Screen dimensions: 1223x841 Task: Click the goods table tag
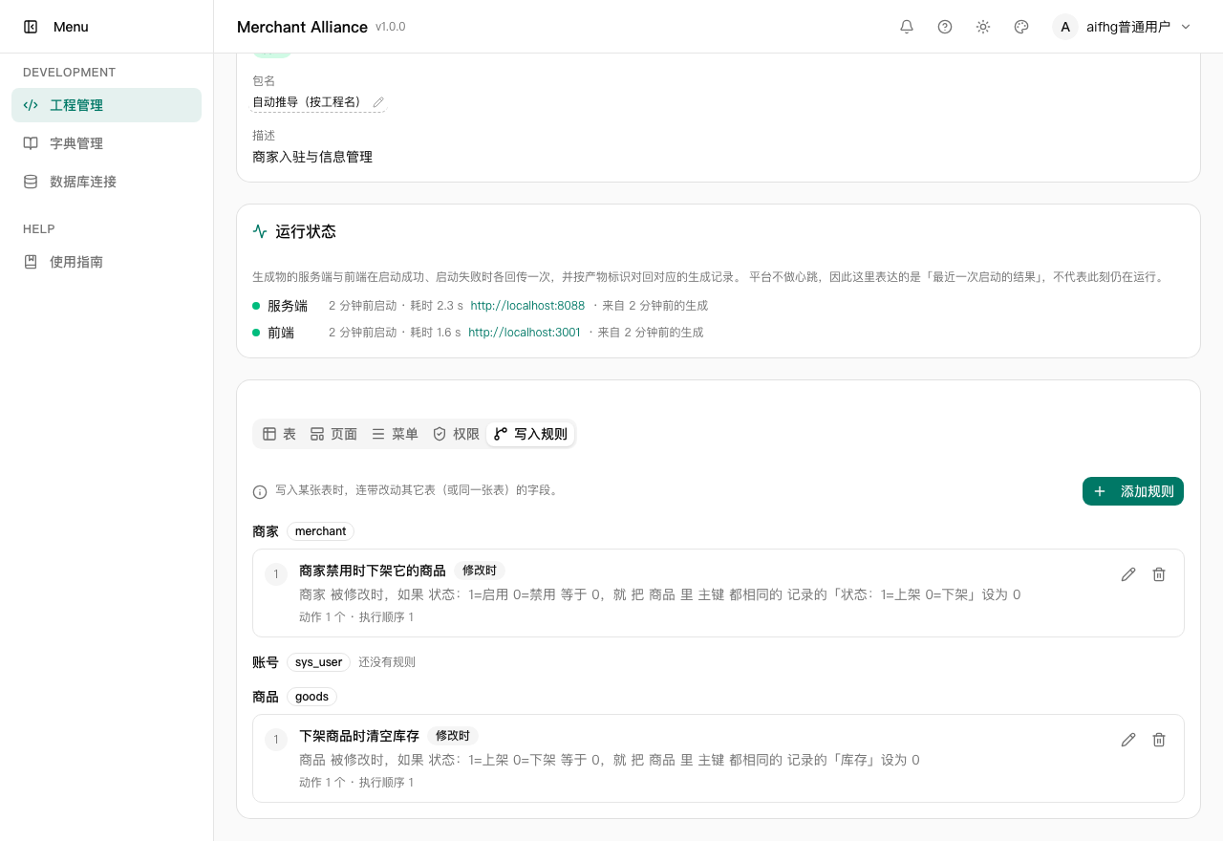311,697
